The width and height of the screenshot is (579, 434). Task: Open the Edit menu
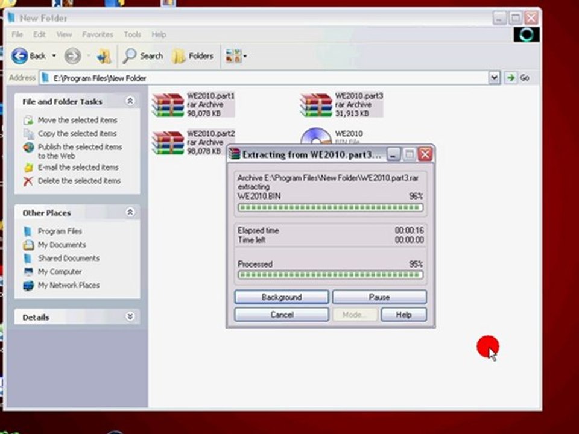coord(39,35)
